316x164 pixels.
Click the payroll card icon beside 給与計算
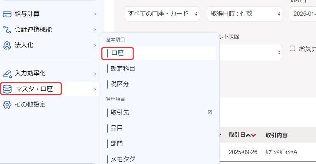(7, 14)
